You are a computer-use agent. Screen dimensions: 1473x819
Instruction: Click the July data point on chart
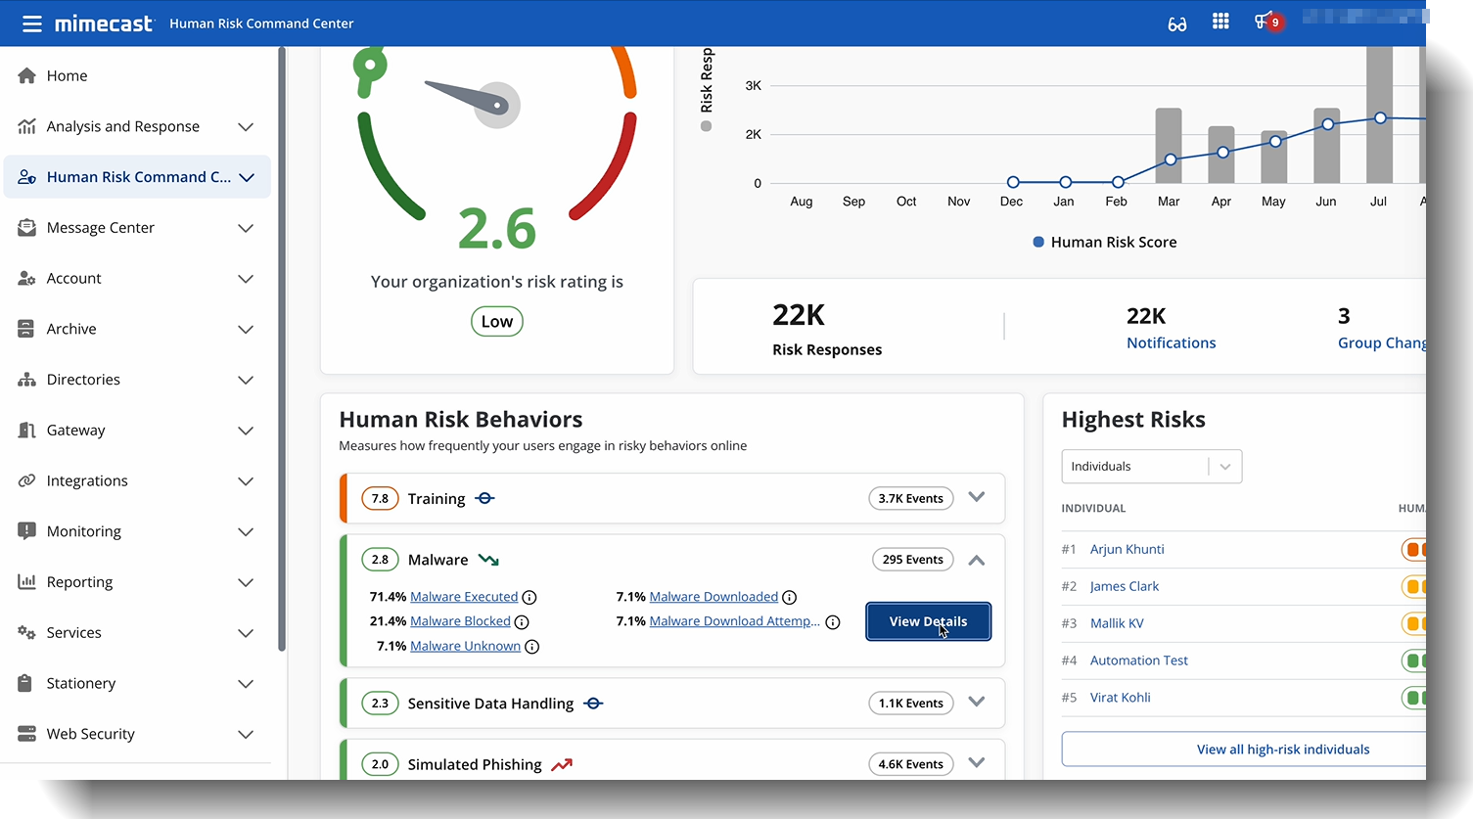coord(1380,118)
